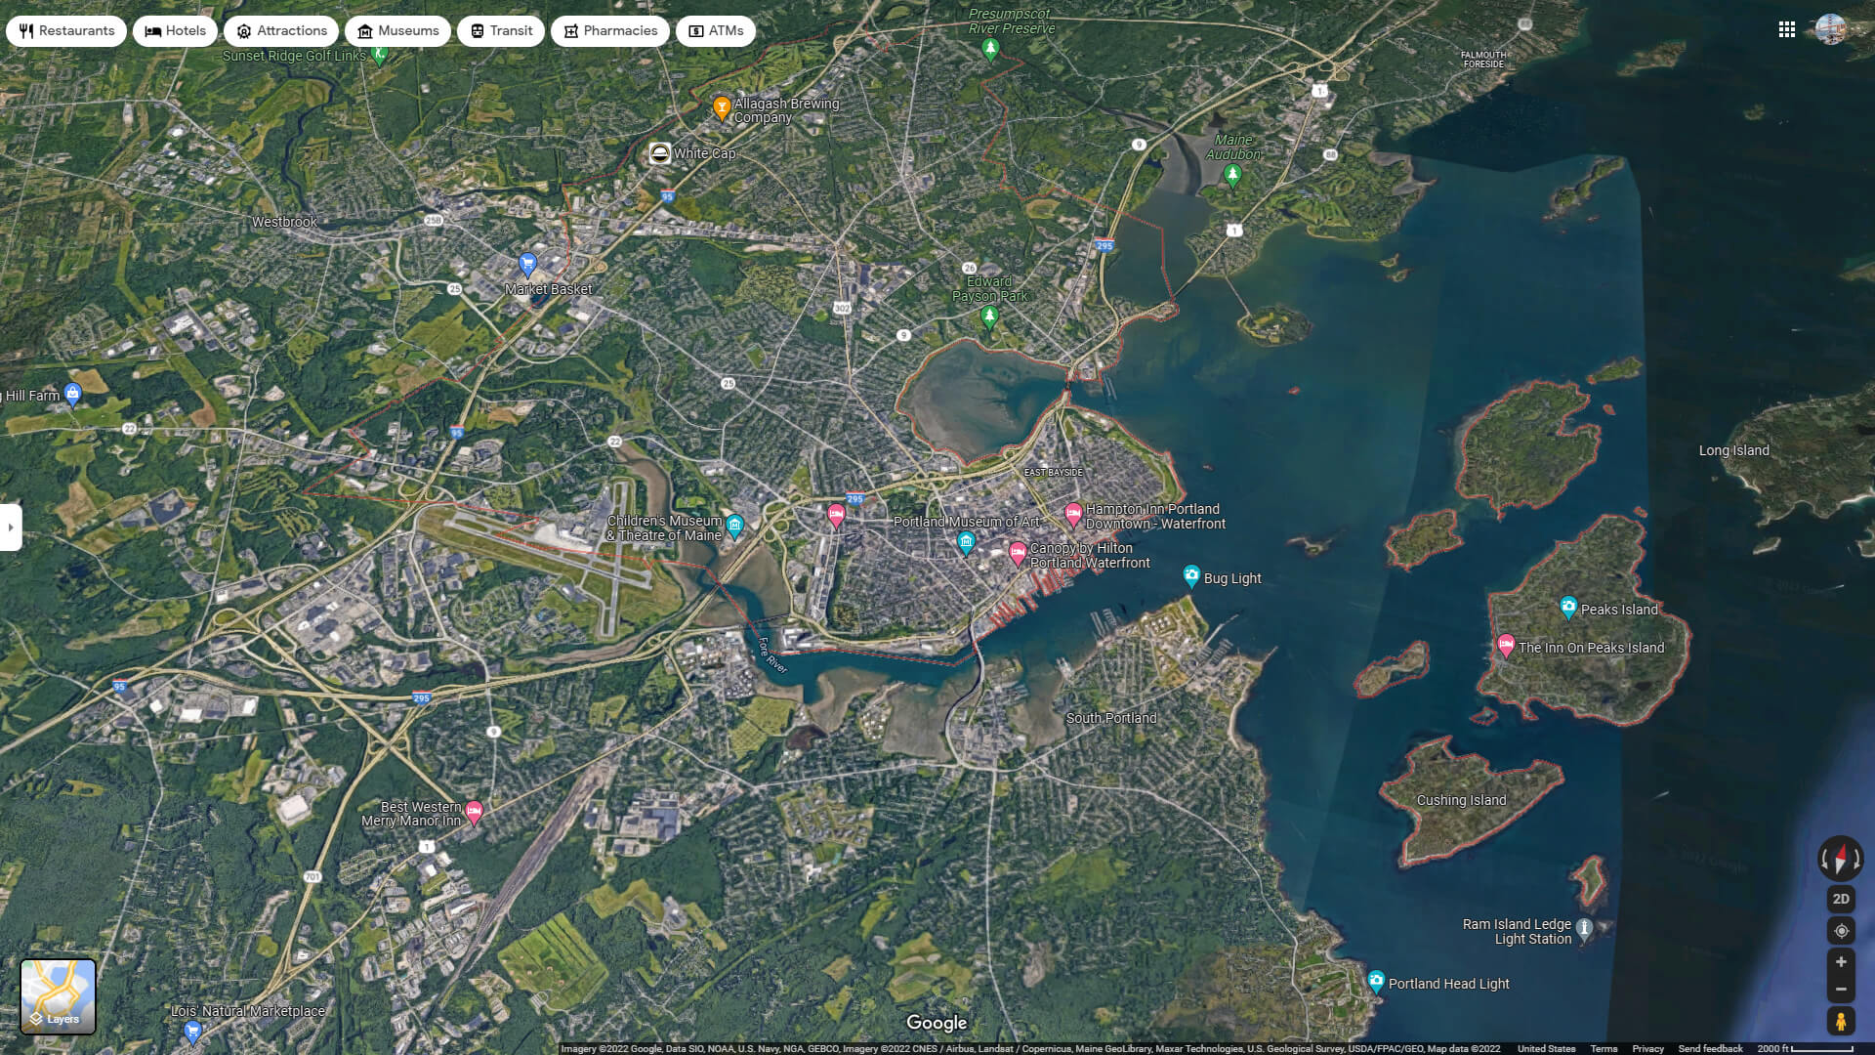Viewport: 1875px width, 1055px height.
Task: Zoom in using the plus control
Action: [1840, 961]
